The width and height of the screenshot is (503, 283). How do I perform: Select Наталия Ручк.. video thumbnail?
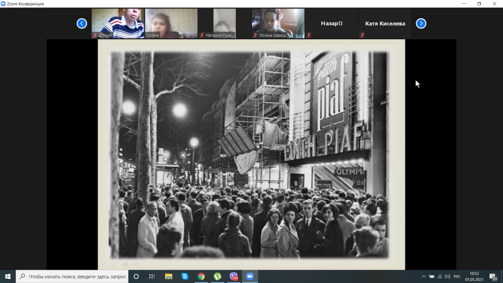point(224,24)
